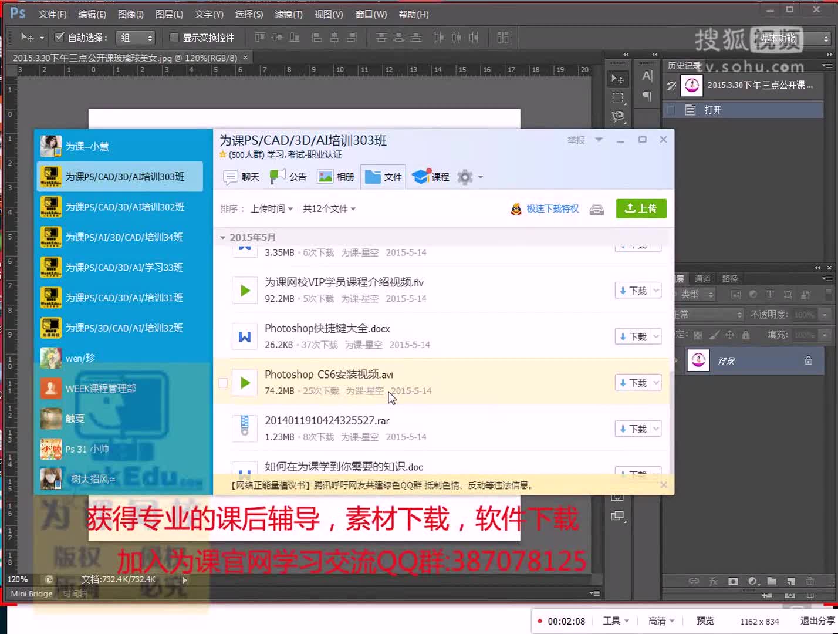Add a layer mask
This screenshot has width=838, height=634.
pos(733,581)
